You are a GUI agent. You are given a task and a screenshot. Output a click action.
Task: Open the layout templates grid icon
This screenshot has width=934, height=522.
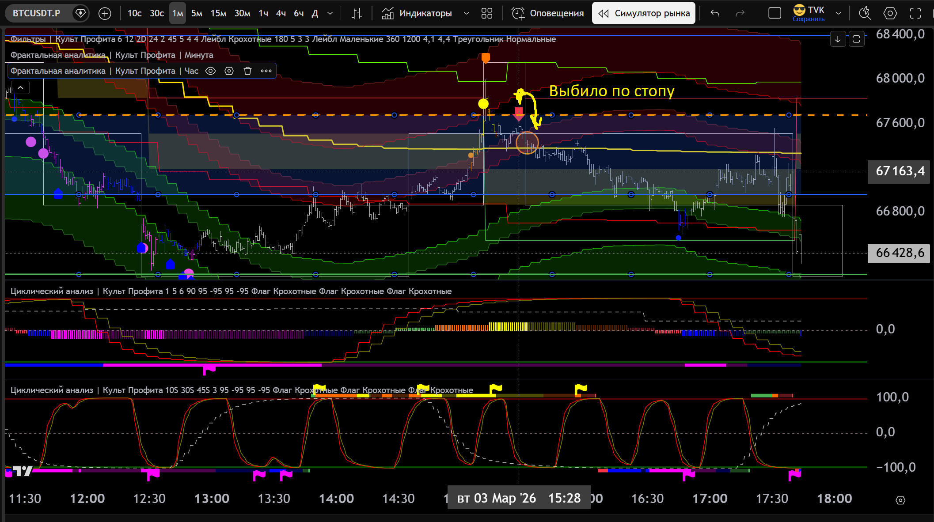click(486, 14)
